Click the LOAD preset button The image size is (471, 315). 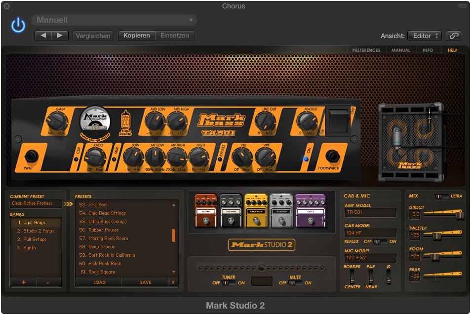(99, 282)
